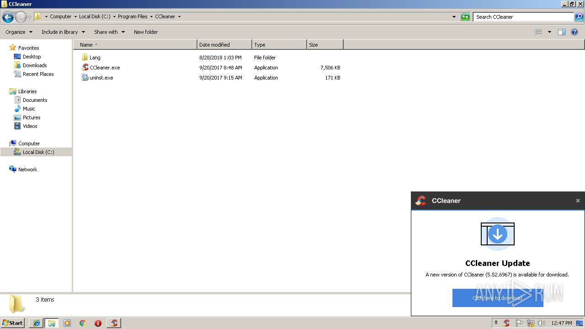Viewport: 585px width, 329px height.
Task: Sort files by Name column header
Action: pyautogui.click(x=135, y=45)
